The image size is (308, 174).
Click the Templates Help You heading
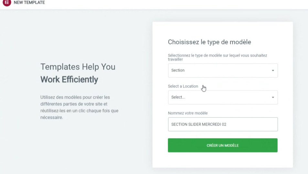(x=78, y=67)
